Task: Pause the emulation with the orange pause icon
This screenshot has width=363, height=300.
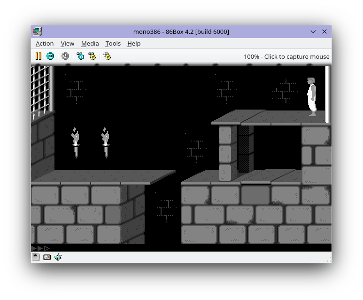Action: [39, 56]
